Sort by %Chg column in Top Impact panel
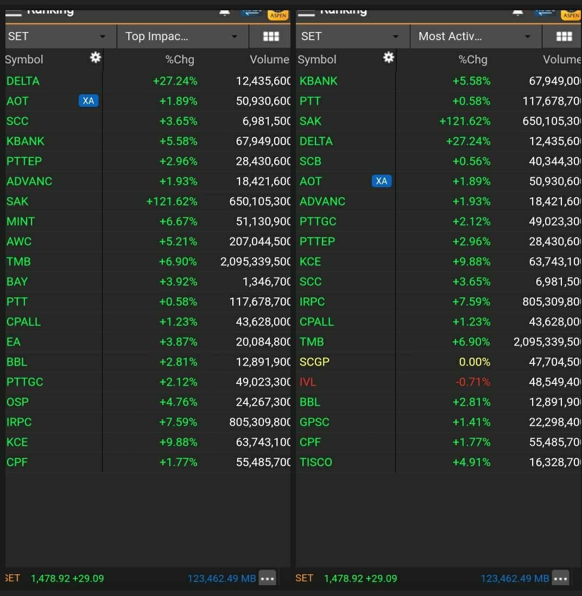This screenshot has width=582, height=596. click(x=180, y=60)
